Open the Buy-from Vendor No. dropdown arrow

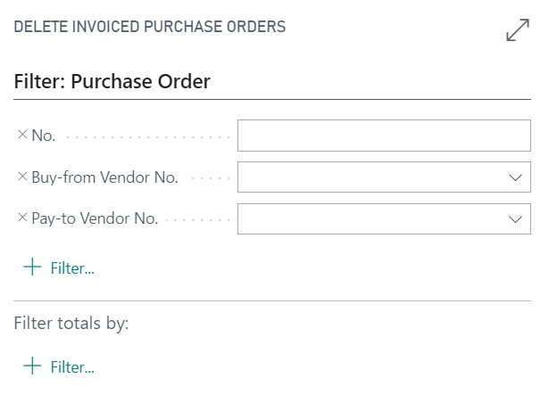click(x=515, y=177)
